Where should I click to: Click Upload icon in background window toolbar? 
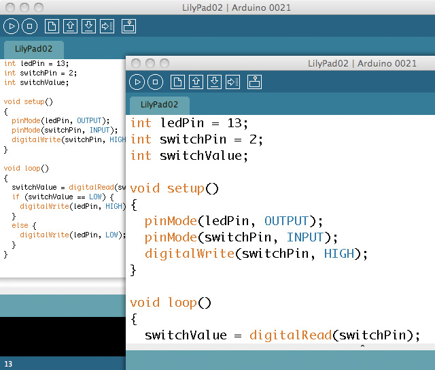pyautogui.click(x=107, y=27)
